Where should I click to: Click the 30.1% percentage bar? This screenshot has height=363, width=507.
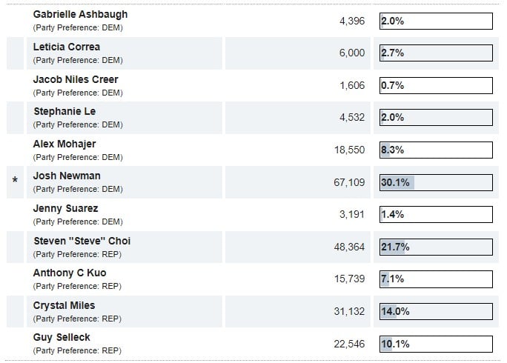[x=436, y=182]
